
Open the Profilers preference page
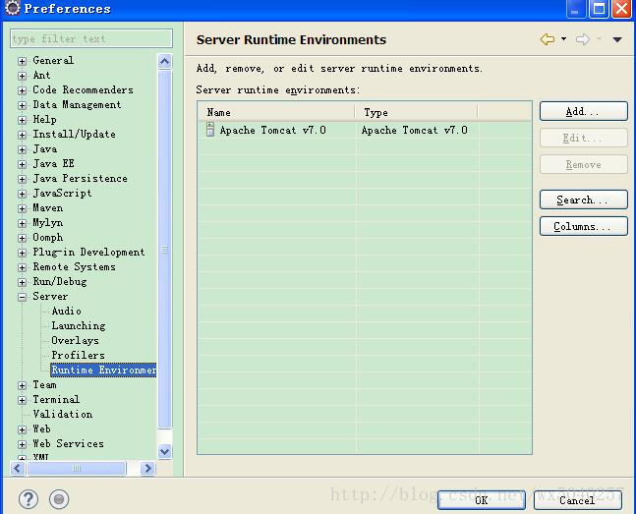pyautogui.click(x=78, y=356)
